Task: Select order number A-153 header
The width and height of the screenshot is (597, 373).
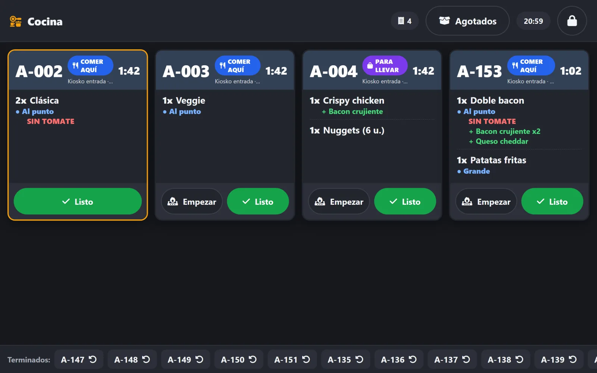Action: (479, 71)
